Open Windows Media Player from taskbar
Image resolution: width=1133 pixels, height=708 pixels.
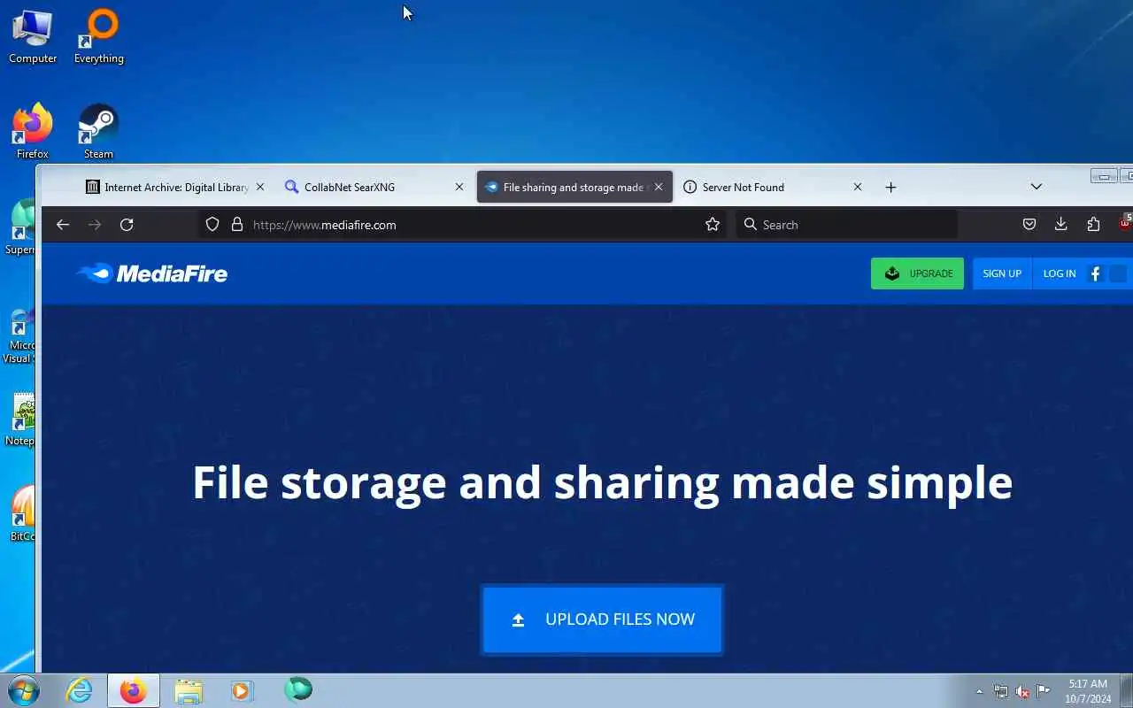[242, 690]
